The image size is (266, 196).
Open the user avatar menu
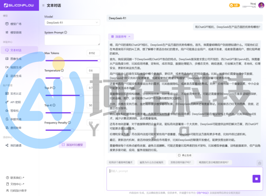[x=261, y=5]
